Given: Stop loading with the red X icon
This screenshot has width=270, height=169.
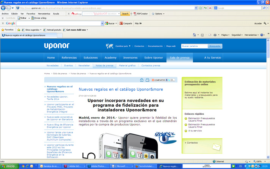Looking at the screenshot, I should tap(210, 8).
